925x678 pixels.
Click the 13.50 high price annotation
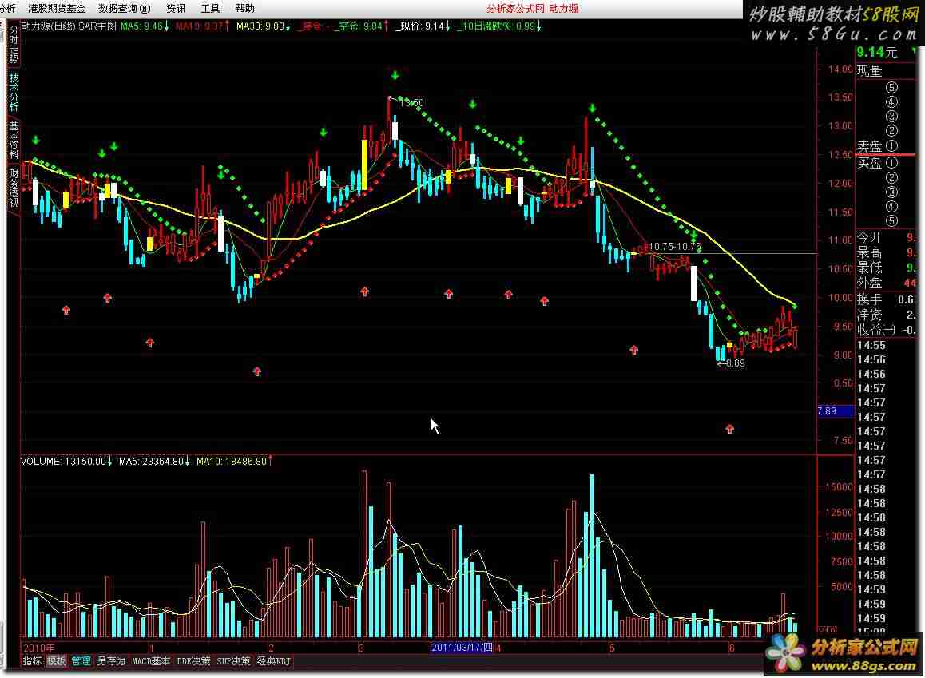[411, 102]
